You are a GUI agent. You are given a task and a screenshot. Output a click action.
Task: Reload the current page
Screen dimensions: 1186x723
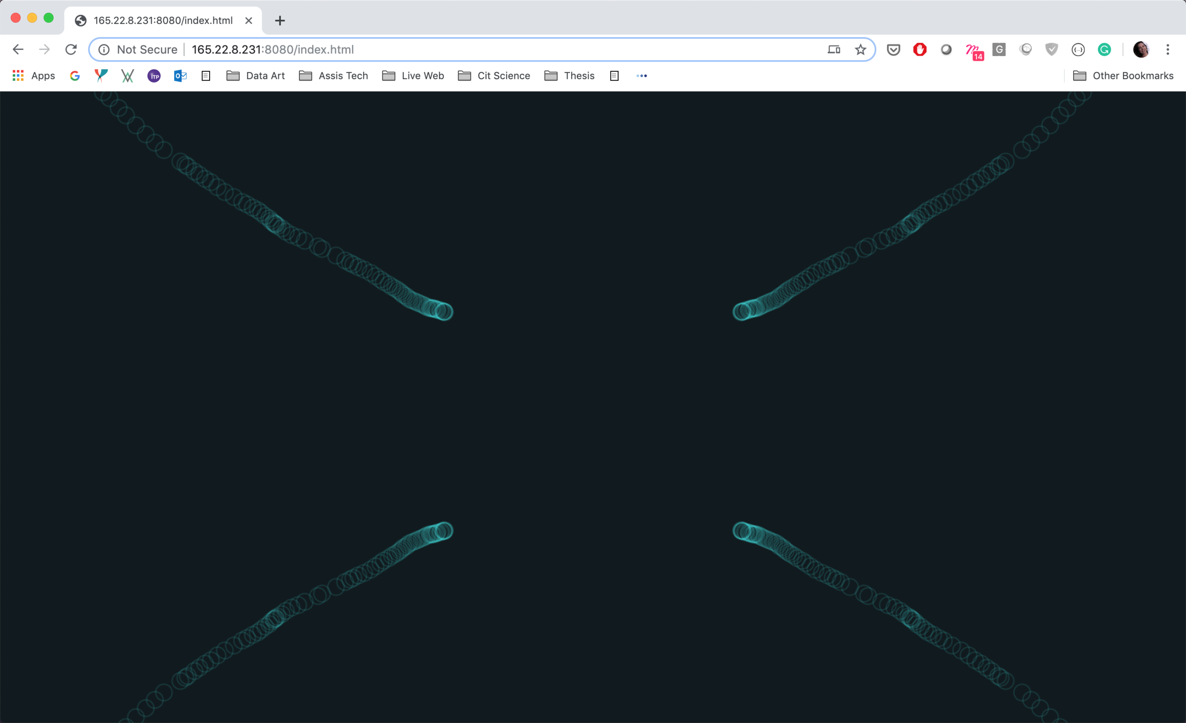click(x=71, y=50)
